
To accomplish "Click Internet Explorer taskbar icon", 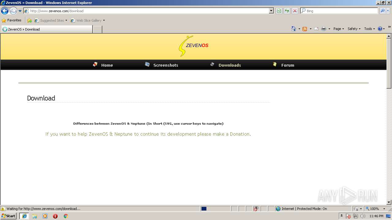I will click(x=24, y=216).
